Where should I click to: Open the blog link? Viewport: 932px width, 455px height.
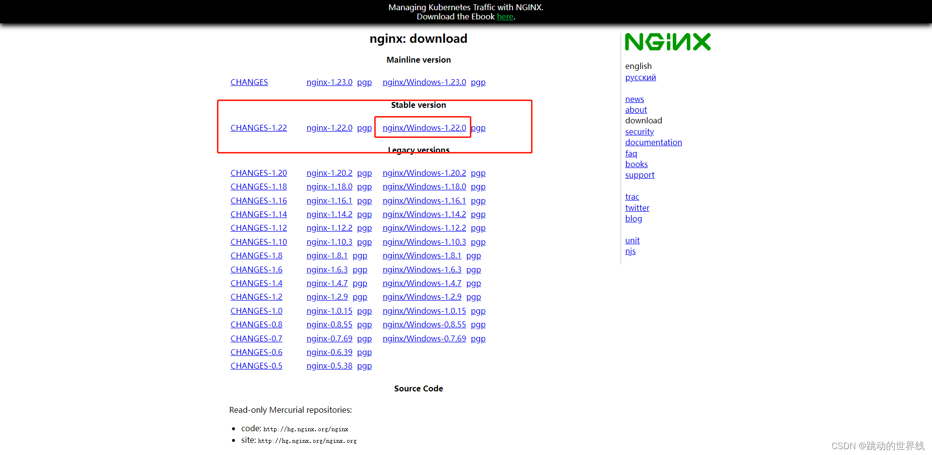tap(633, 219)
